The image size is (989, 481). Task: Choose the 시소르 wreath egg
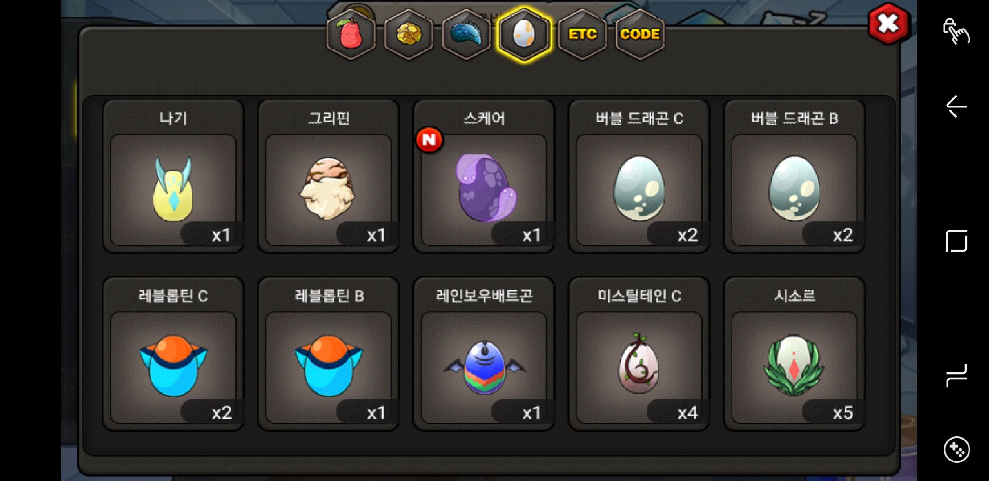coord(794,354)
